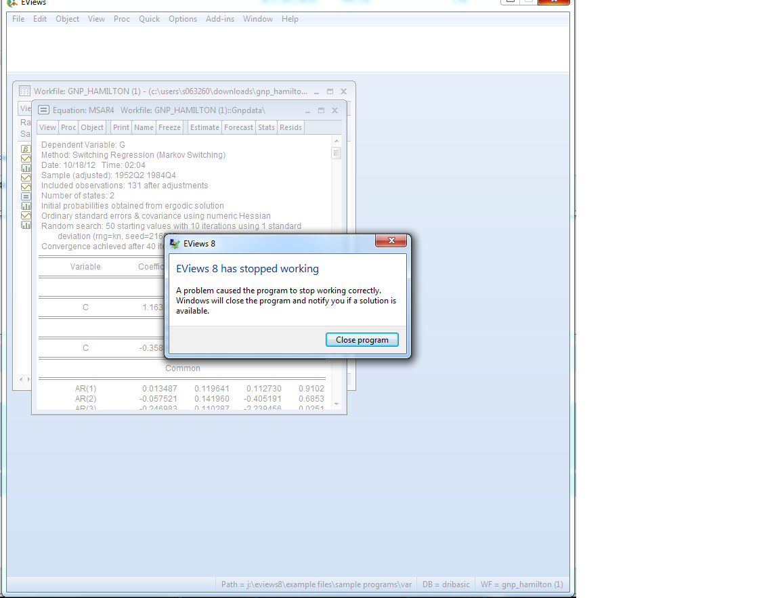The image size is (780, 598).
Task: Click the Resids button
Action: pos(290,127)
